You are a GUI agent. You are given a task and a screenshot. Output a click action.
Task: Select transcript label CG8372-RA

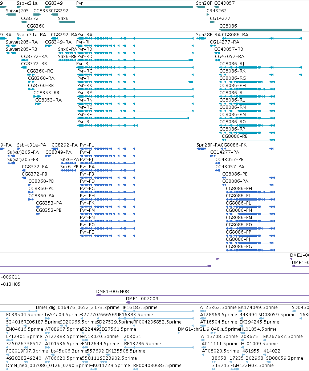[x=34, y=56]
